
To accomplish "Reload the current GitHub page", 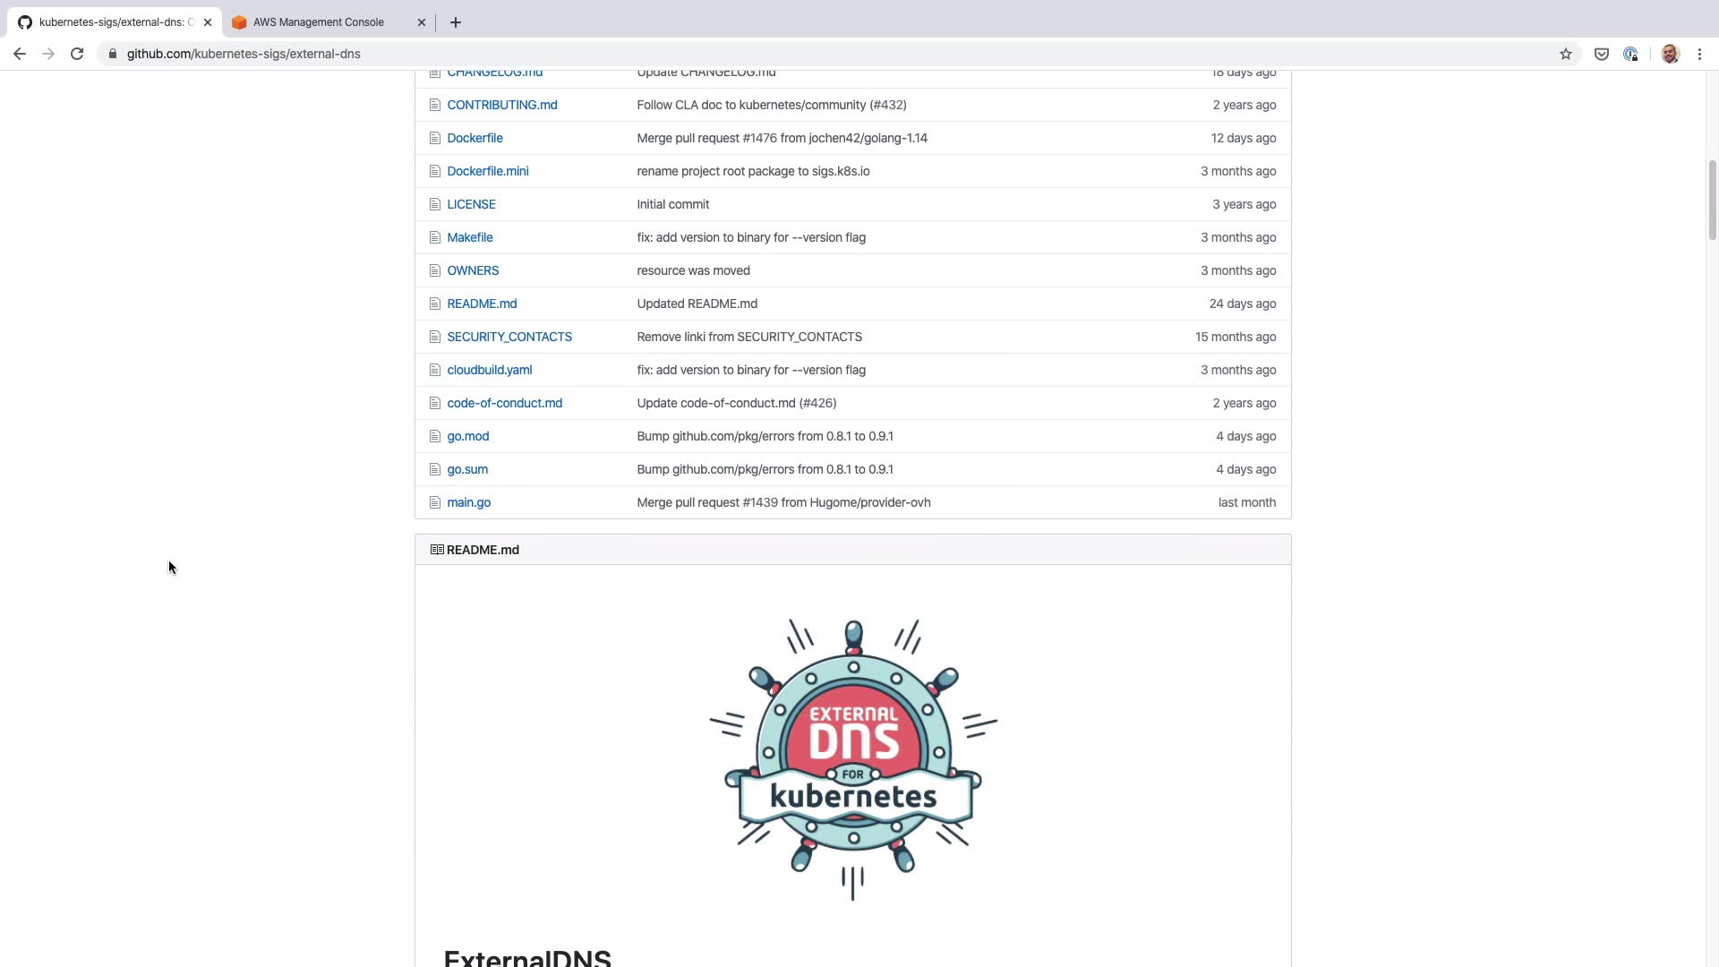I will click(x=77, y=54).
